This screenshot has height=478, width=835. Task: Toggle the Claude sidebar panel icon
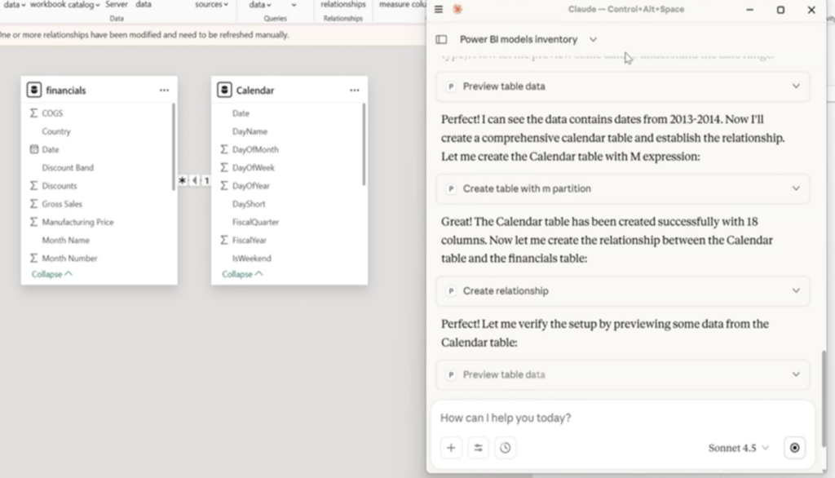pyautogui.click(x=441, y=39)
